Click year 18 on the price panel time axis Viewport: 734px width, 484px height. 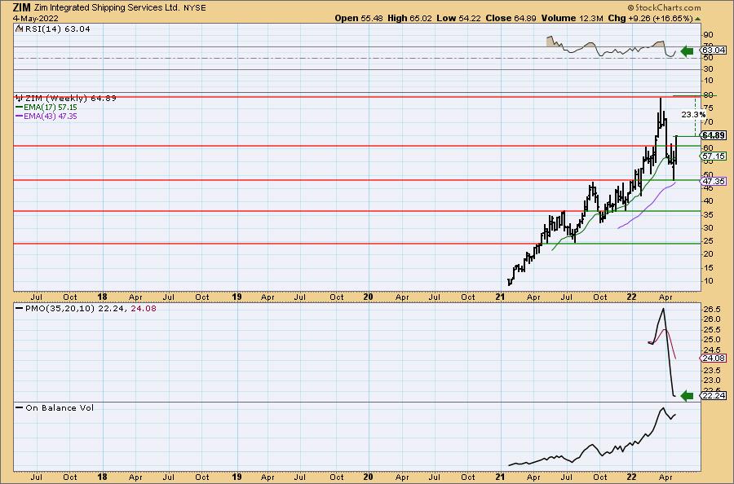pos(102,297)
